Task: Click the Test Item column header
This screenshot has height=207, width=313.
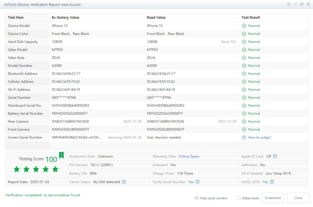Action: point(16,18)
